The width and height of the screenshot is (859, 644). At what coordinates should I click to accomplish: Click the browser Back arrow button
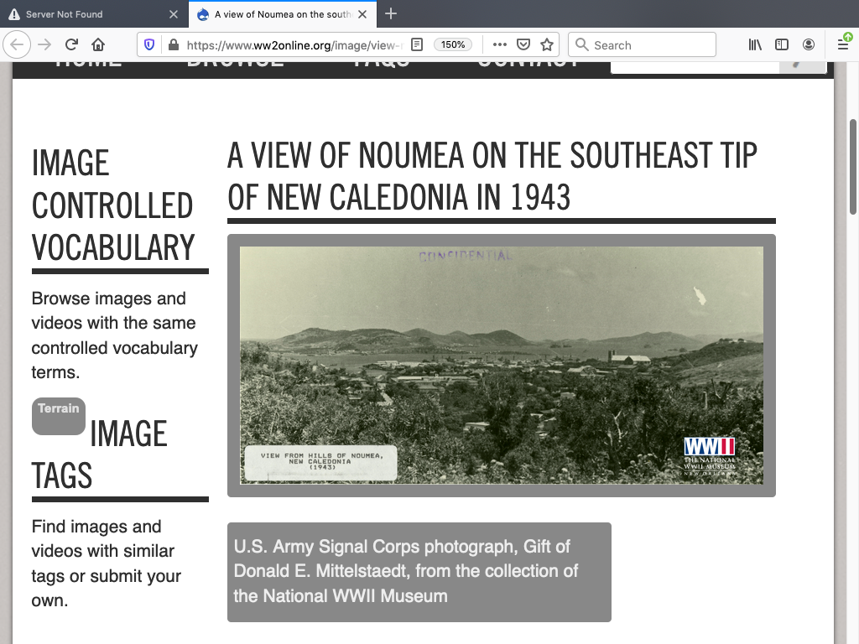click(x=18, y=44)
